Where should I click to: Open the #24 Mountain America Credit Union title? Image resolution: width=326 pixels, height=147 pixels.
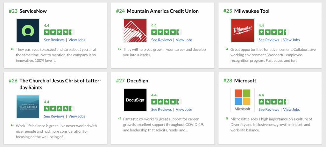pyautogui.click(x=157, y=11)
